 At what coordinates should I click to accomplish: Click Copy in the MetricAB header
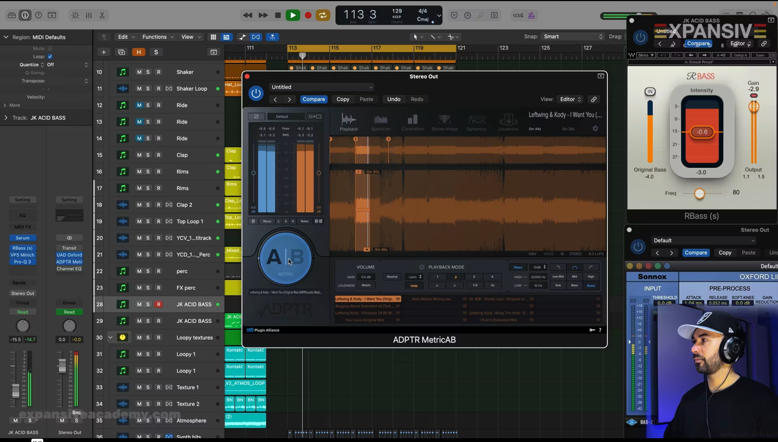pos(343,99)
